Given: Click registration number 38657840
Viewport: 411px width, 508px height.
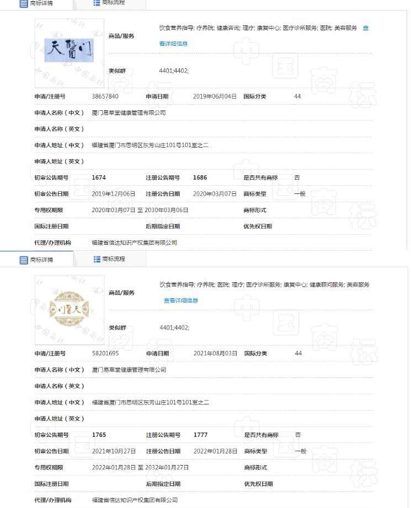Looking at the screenshot, I should click(105, 96).
